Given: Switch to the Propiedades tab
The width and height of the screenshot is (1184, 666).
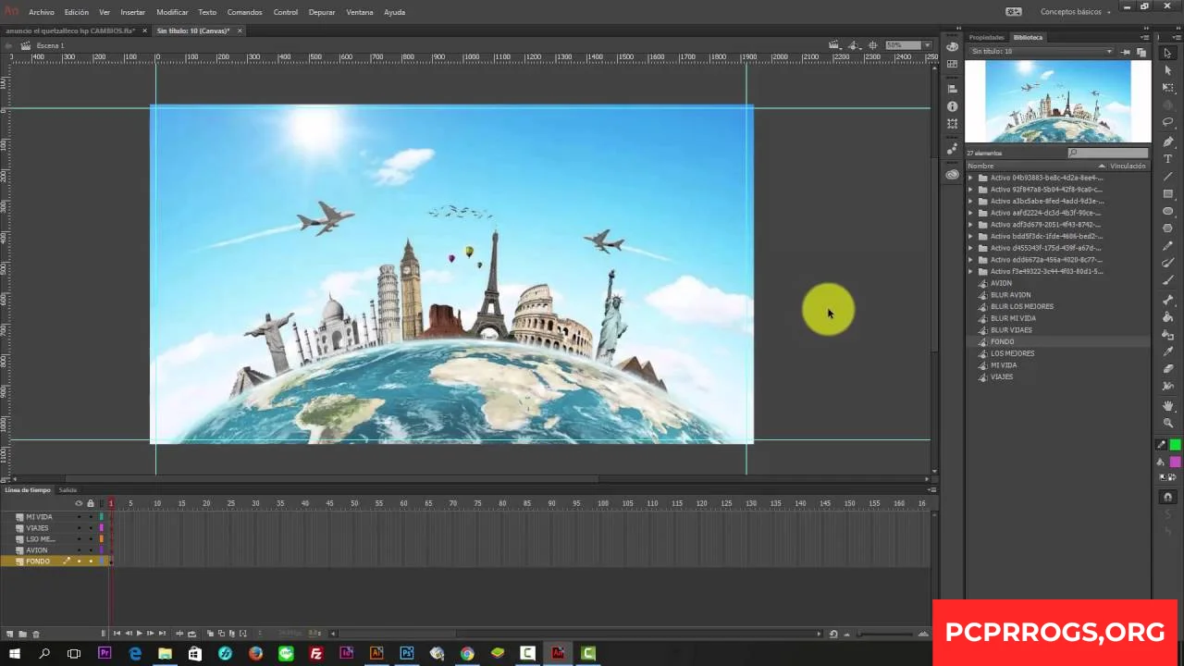Looking at the screenshot, I should pos(986,37).
